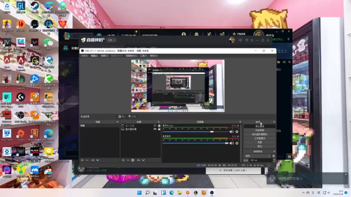
Task: Pop out the Scenes dock panel
Action: pyautogui.click(x=118, y=122)
